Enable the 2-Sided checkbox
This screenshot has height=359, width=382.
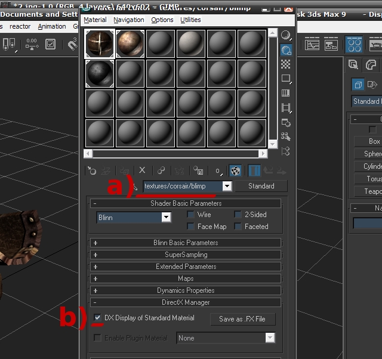tap(238, 215)
